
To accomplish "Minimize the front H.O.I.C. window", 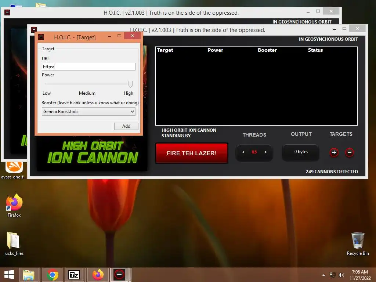I will [335, 29].
